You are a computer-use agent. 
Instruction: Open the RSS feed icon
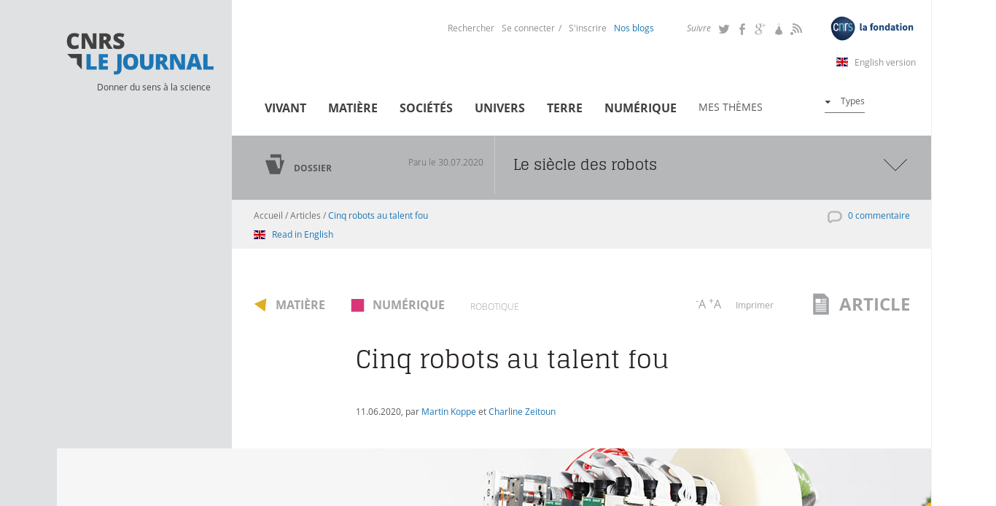click(x=796, y=29)
